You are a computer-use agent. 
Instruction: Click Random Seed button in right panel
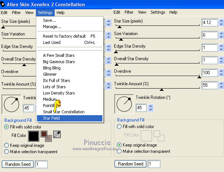tap(130, 164)
